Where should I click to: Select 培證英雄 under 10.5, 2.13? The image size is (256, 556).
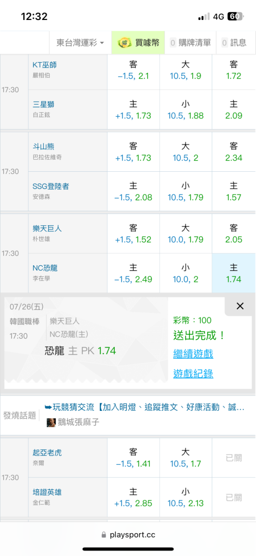click(186, 497)
